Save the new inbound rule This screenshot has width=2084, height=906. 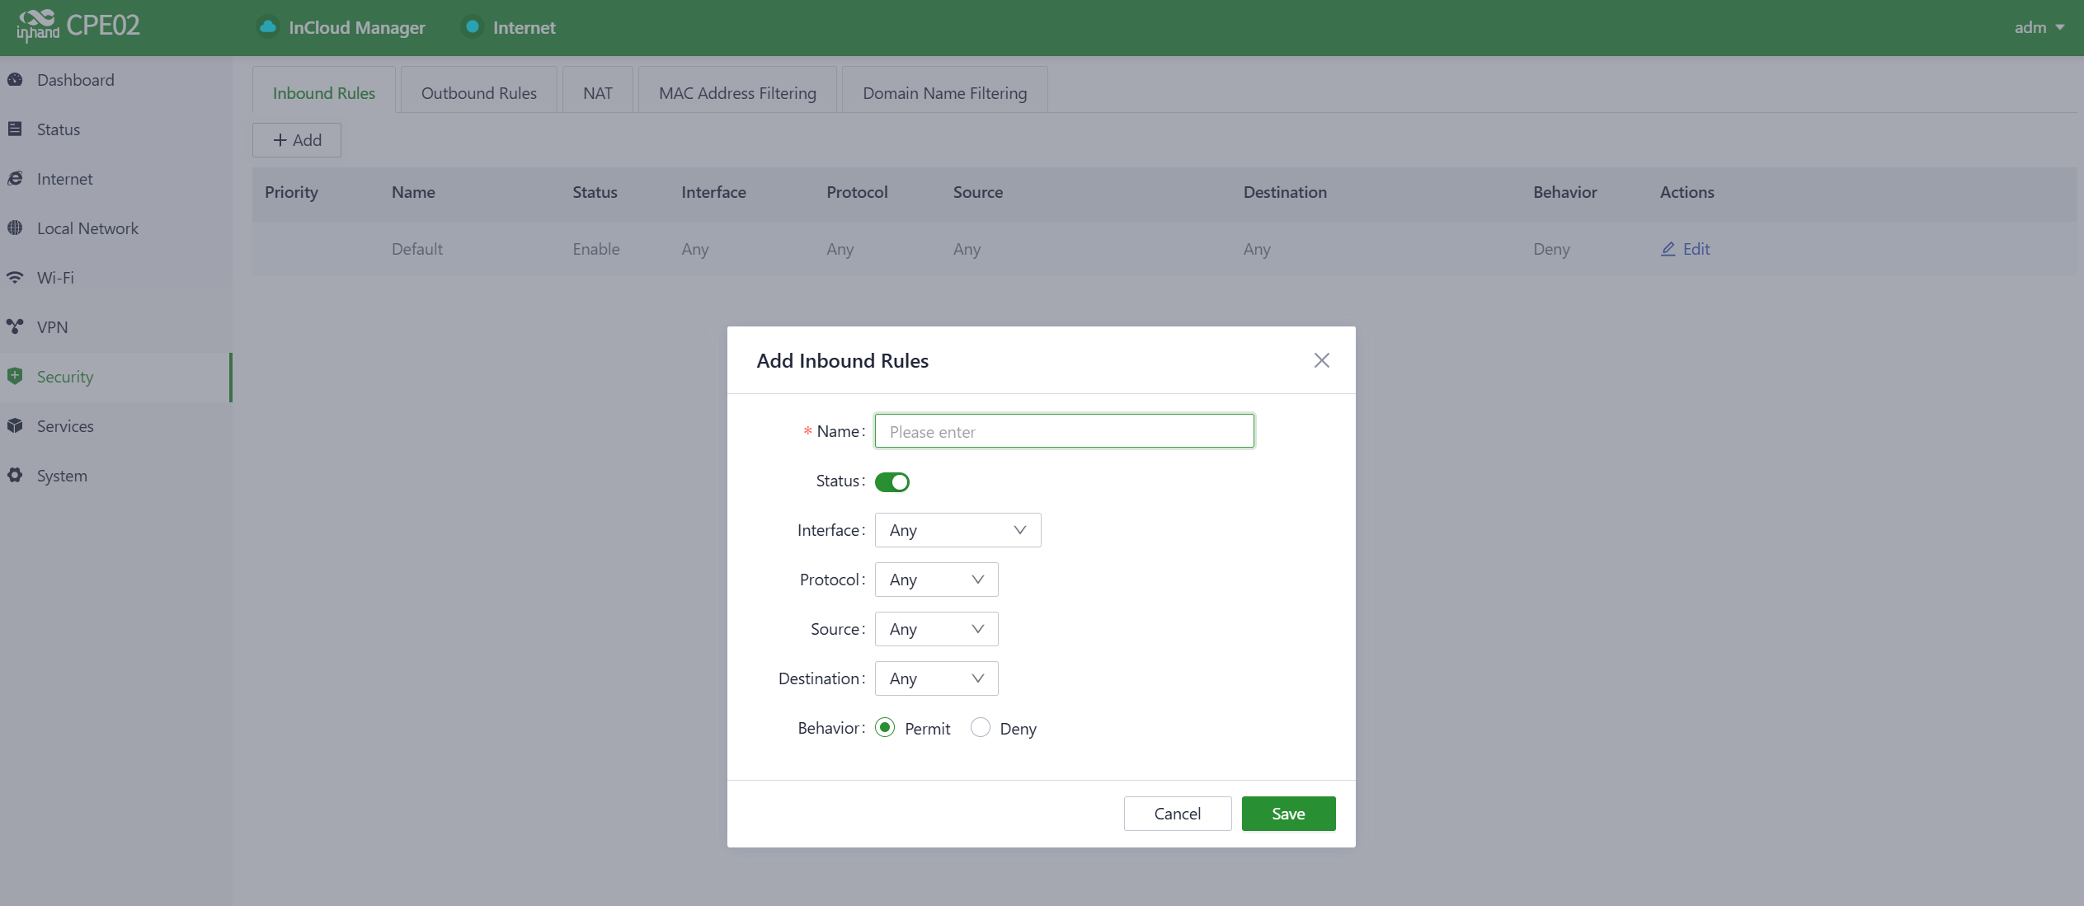tap(1287, 814)
